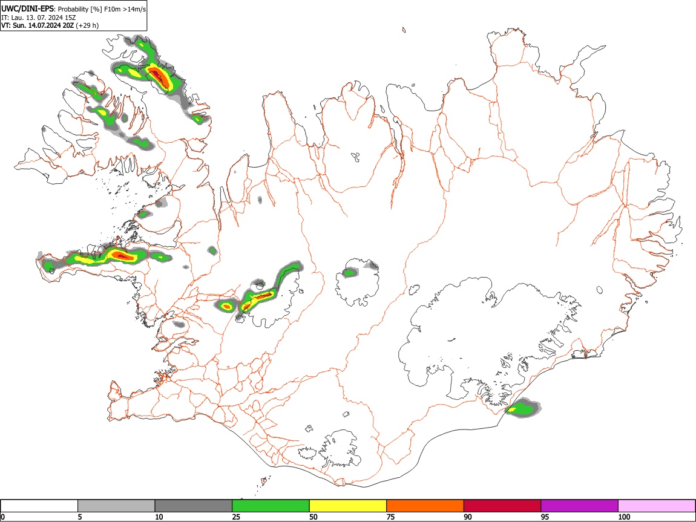Click the 'Probability [%] F10m >14m/s' label
Viewport: 696px width, 522px height.
[102, 9]
